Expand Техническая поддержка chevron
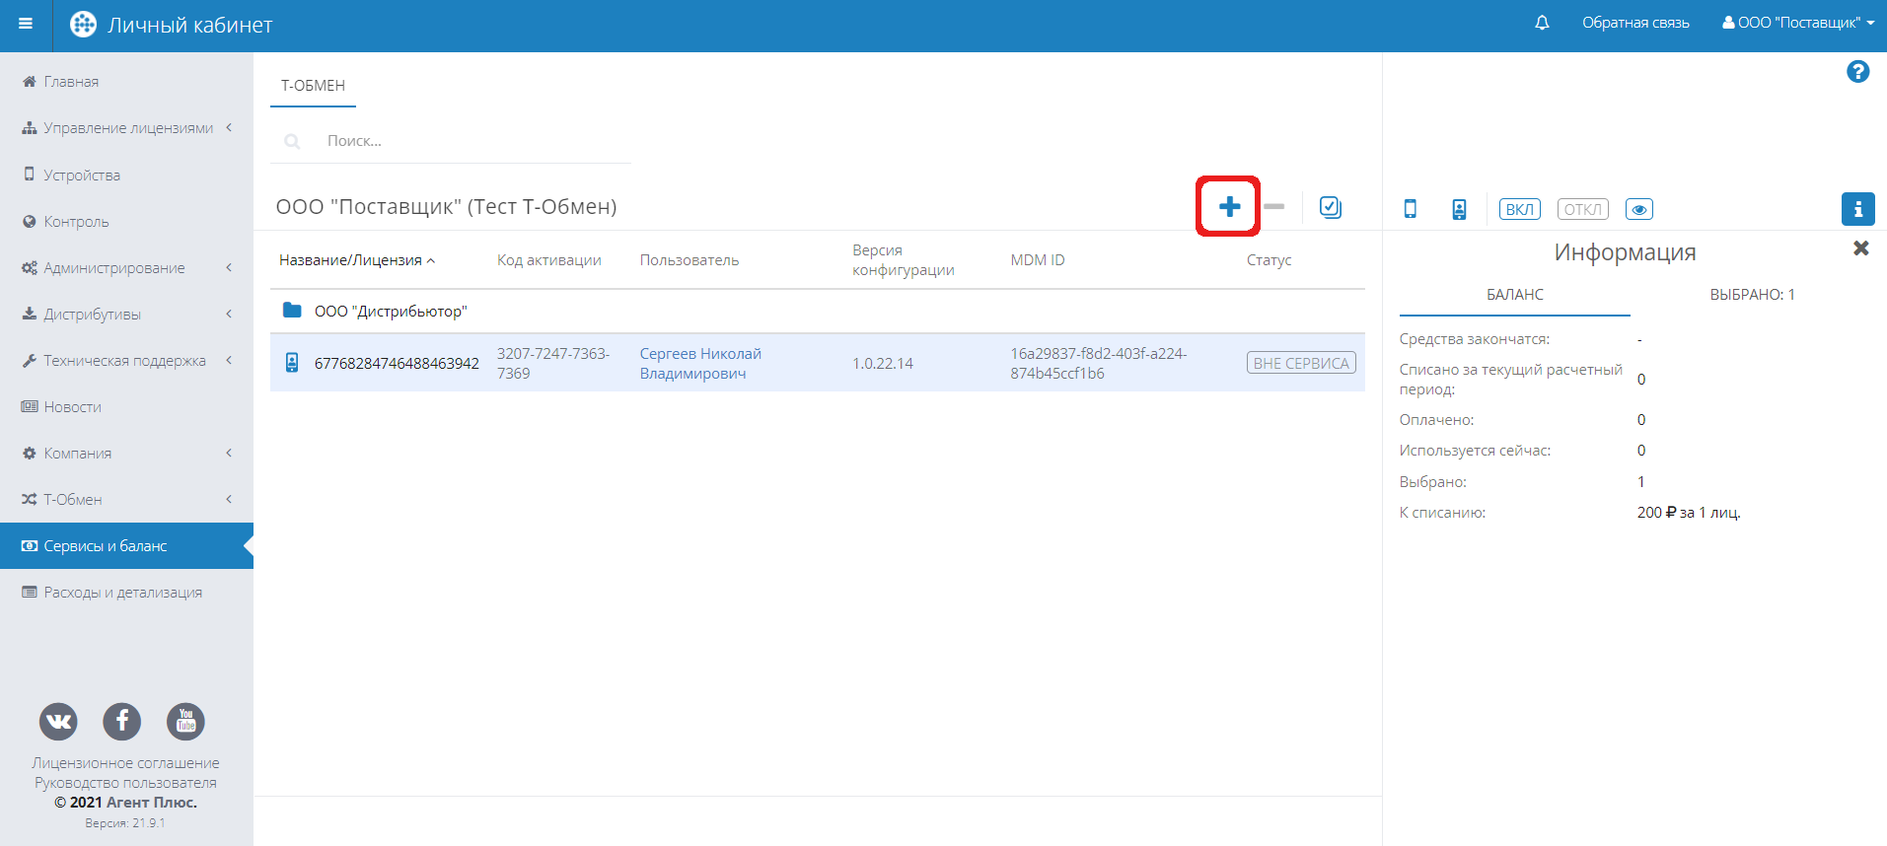Screen dimensions: 1887x846 (229, 361)
